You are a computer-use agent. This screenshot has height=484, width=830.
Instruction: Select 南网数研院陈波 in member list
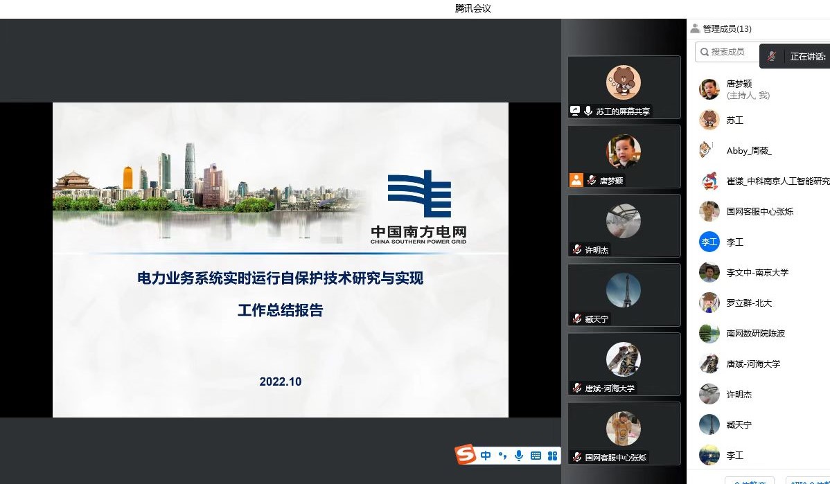coord(755,334)
